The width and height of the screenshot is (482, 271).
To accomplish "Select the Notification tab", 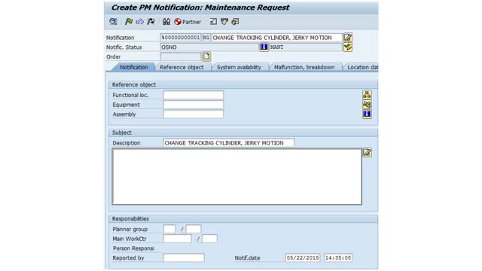I will tap(134, 67).
